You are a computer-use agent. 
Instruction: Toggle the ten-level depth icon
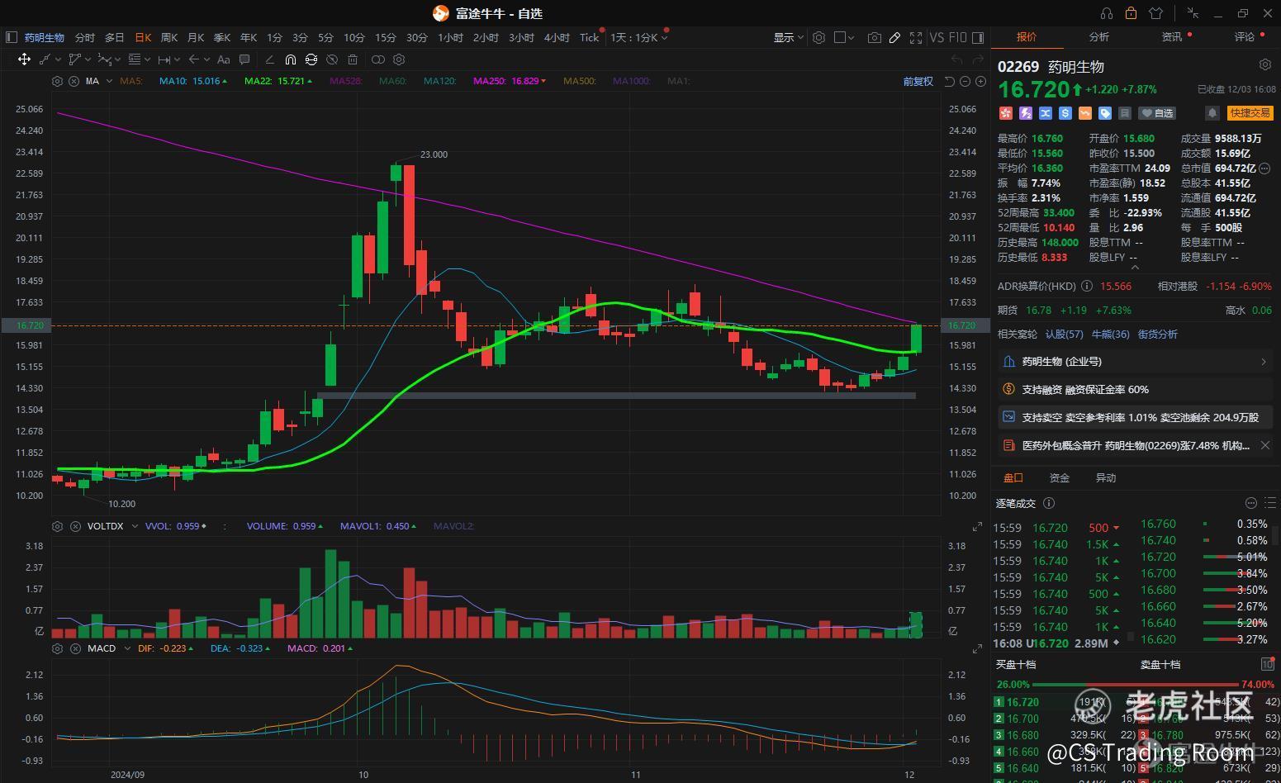click(1267, 664)
